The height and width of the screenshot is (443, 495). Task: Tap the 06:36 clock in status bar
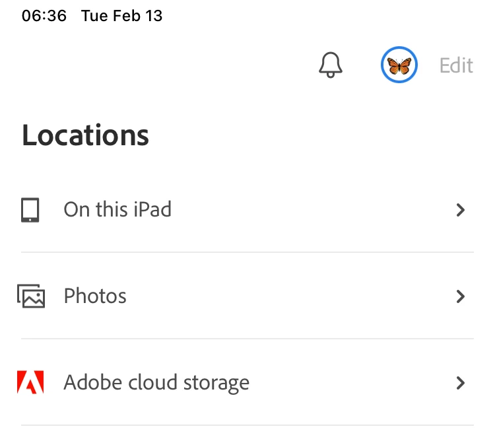click(44, 16)
